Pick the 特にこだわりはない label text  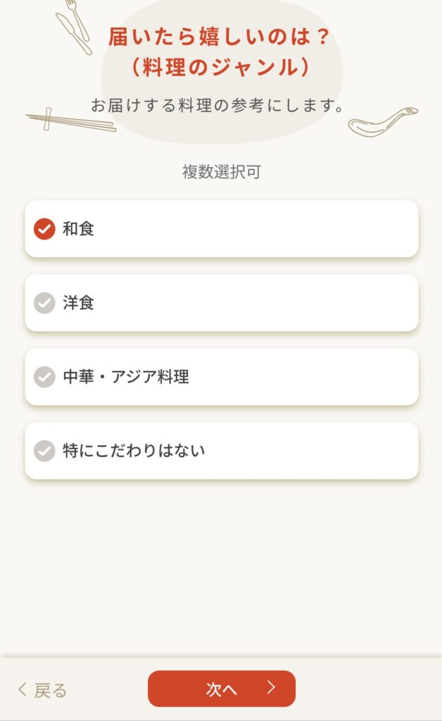pos(134,451)
